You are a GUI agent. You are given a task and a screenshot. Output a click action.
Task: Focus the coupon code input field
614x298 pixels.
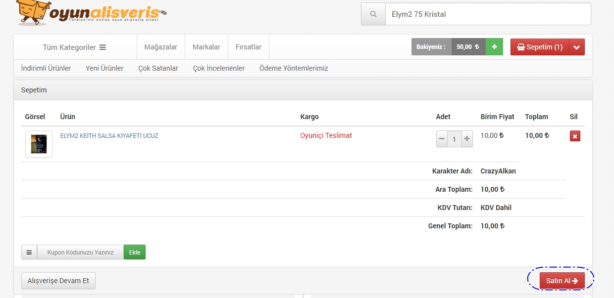click(80, 252)
